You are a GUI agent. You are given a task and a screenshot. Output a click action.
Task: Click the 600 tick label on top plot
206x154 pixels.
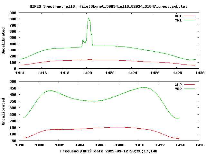click(x=13, y=31)
